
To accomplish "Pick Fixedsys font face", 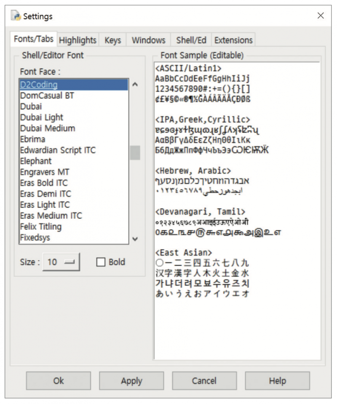I will pyautogui.click(x=35, y=238).
